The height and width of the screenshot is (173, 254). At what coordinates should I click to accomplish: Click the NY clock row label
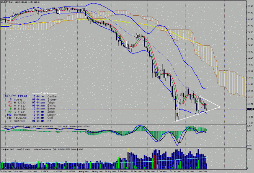point(49,121)
